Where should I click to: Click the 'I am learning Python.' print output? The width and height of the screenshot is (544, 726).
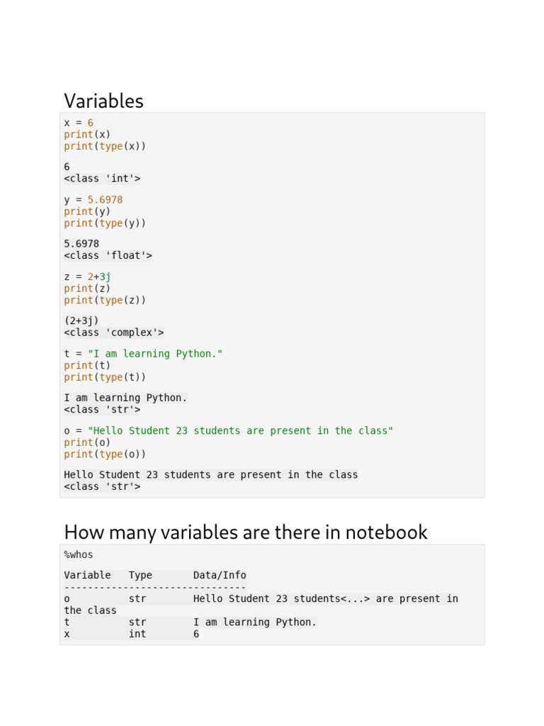click(125, 398)
